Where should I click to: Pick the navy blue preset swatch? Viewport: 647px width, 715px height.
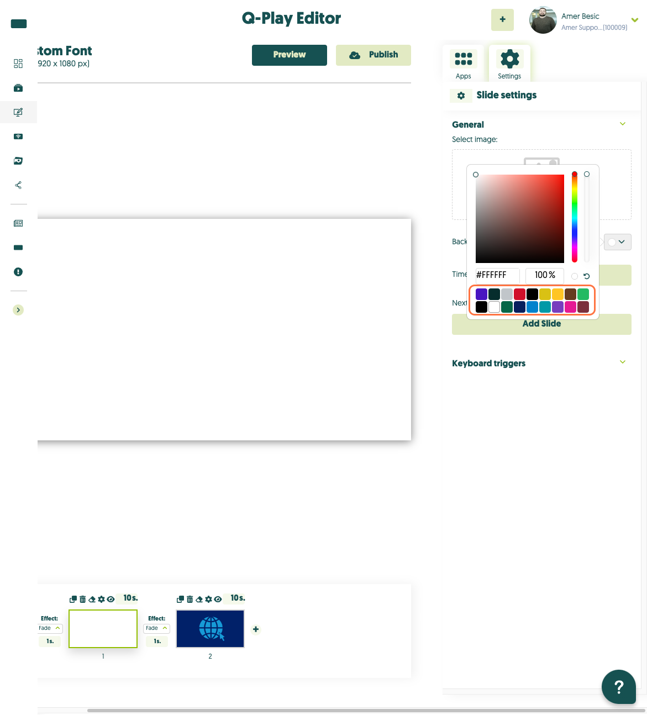(x=520, y=307)
